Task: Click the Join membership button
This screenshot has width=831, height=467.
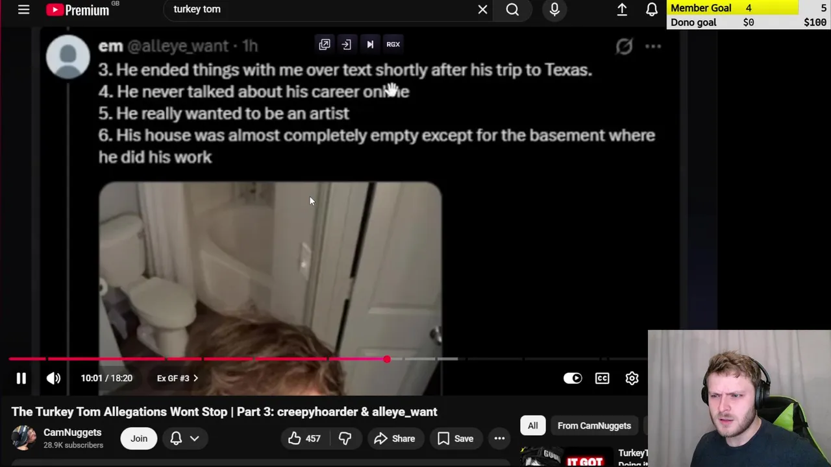Action: pyautogui.click(x=139, y=438)
